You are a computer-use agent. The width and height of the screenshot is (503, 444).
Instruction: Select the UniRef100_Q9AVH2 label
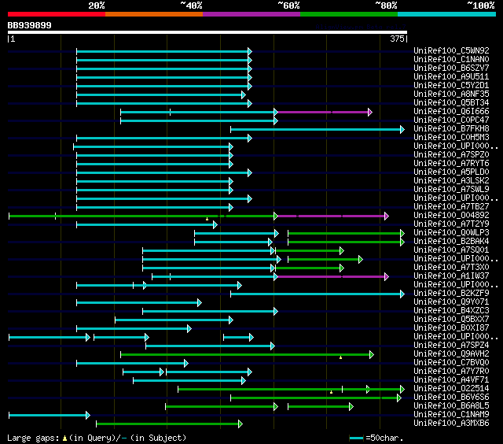(x=451, y=354)
